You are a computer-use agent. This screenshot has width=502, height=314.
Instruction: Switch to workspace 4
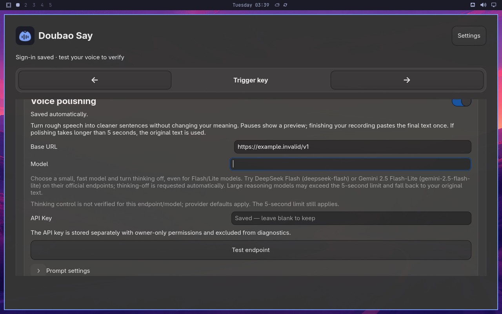click(42, 5)
